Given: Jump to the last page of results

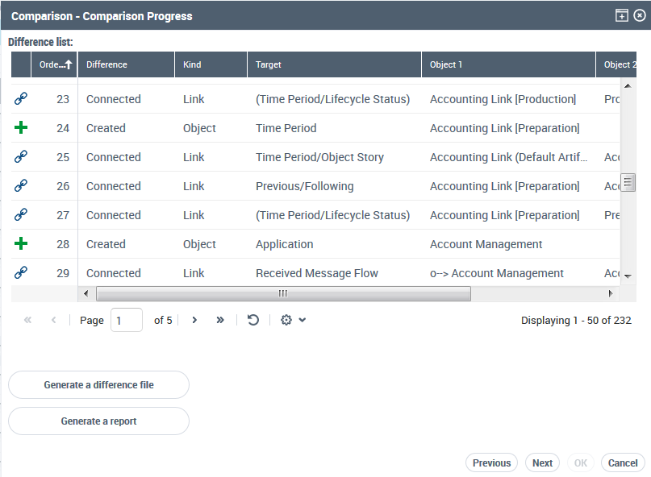Looking at the screenshot, I should [220, 320].
